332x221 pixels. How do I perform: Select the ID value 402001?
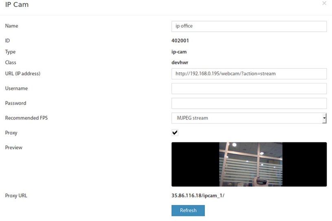180,41
